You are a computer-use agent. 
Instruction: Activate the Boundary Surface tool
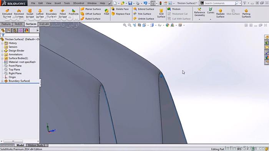point(51,13)
